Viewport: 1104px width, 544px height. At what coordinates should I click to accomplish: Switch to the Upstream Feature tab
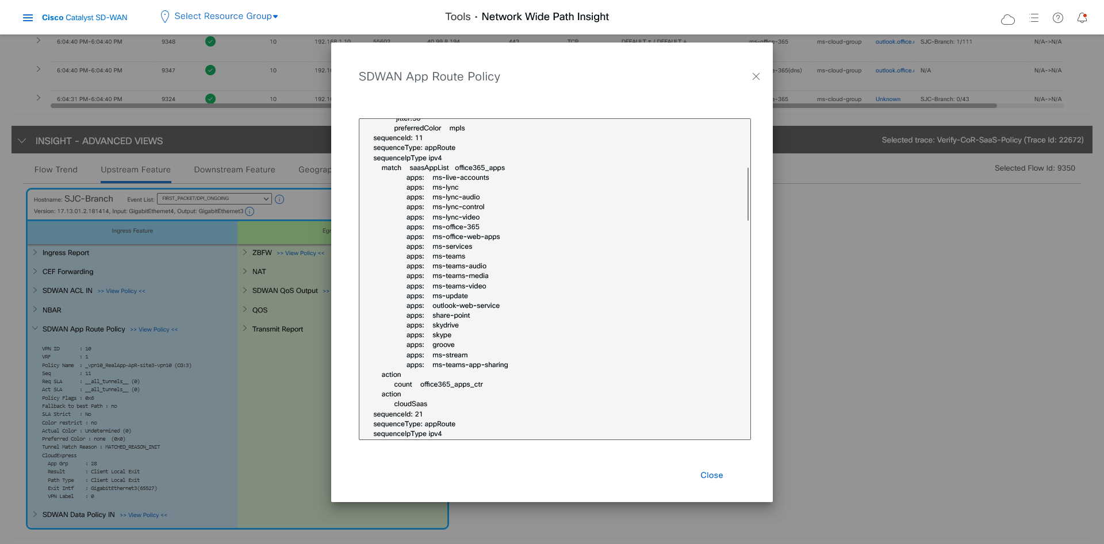coord(136,169)
